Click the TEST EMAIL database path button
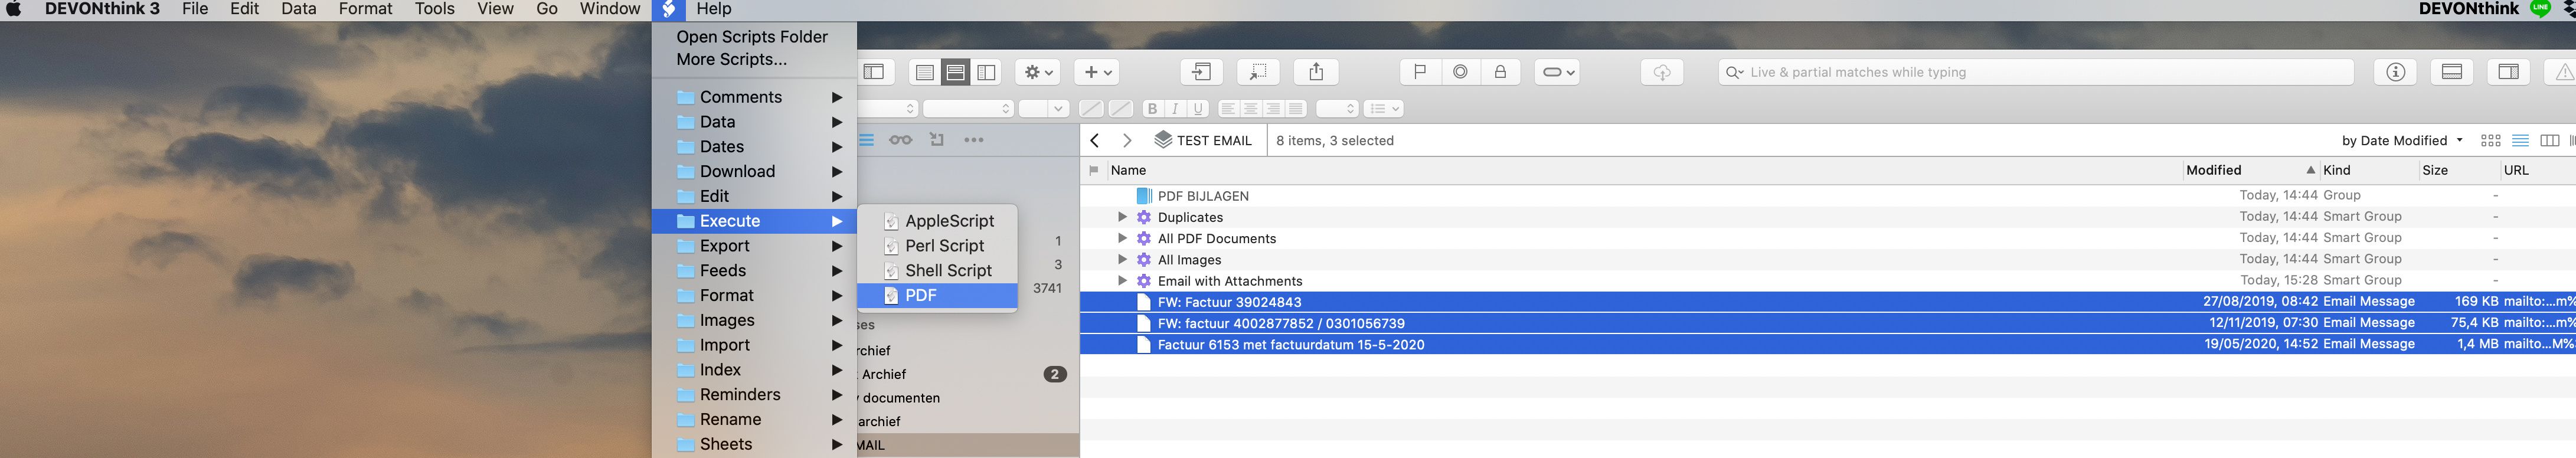This screenshot has height=458, width=2576. [x=1203, y=140]
